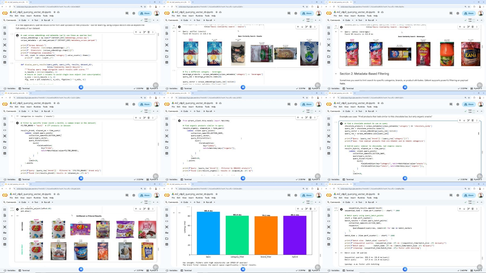Collapse 'Batch size: 10 queries' output
This screenshot has width=486, height=273.
pyautogui.click(x=336, y=253)
